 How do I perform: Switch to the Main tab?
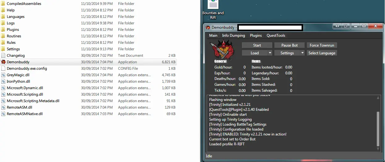pos(213,35)
